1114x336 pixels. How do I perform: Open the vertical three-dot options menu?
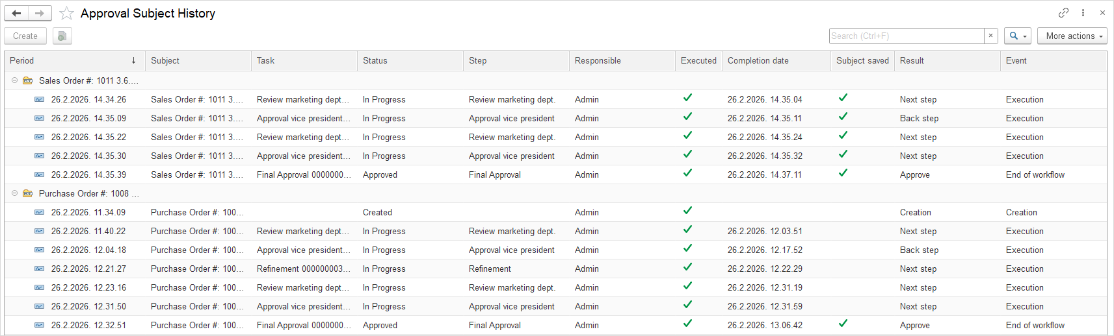(x=1083, y=12)
